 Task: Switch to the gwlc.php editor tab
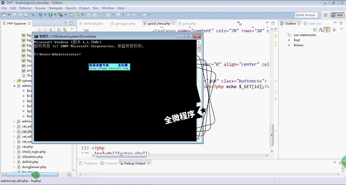(187, 23)
